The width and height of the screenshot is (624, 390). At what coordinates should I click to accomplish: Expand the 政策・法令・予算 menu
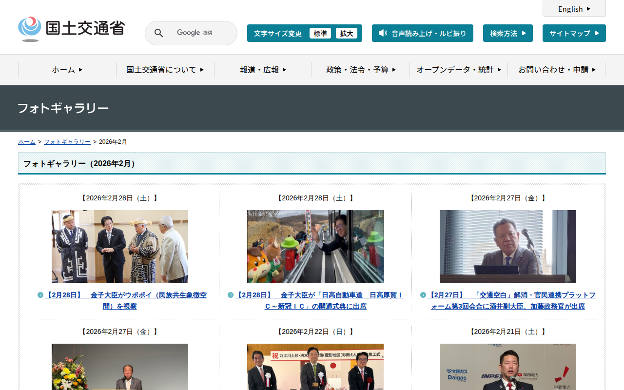(x=361, y=70)
